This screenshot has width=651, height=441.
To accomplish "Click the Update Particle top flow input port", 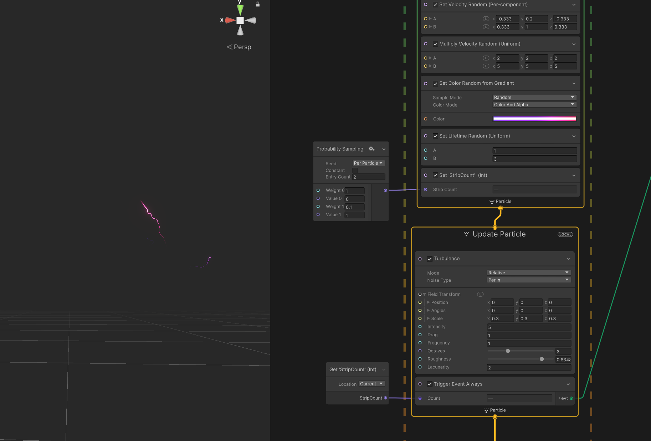I will [x=495, y=227].
